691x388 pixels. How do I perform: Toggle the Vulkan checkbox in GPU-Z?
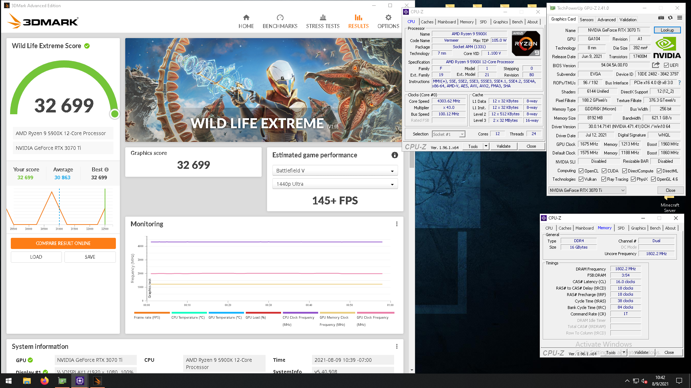coord(581,179)
